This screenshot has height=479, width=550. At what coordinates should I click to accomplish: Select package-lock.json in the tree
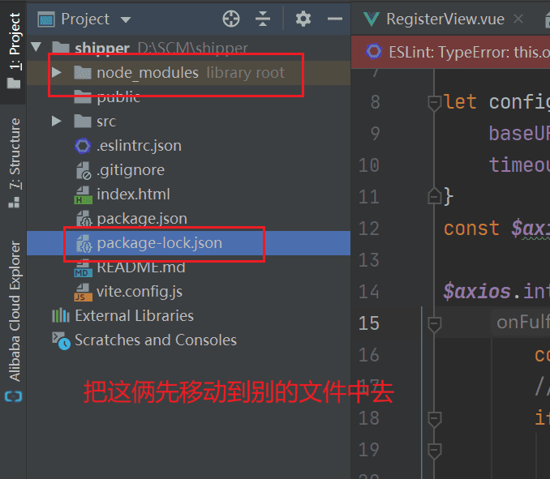click(159, 242)
